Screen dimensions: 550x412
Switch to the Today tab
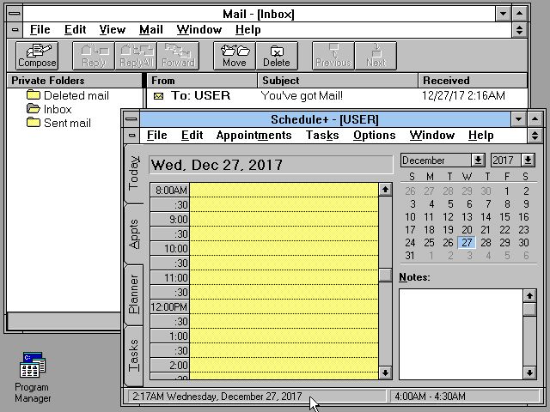point(134,173)
